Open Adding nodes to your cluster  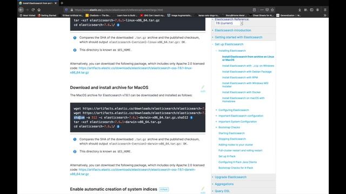pyautogui.click(x=236, y=145)
